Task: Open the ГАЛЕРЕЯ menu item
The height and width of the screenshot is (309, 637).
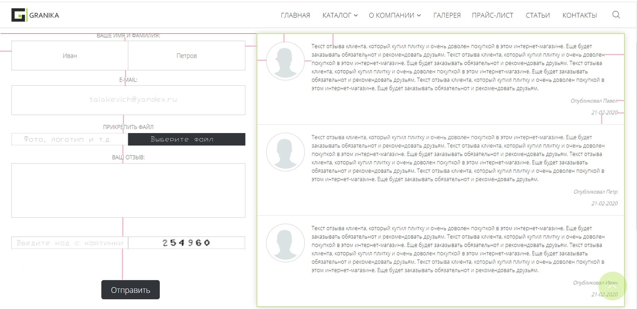Action: [447, 15]
